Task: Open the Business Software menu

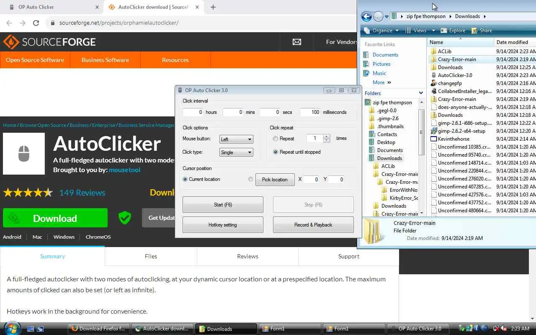Action: click(105, 60)
